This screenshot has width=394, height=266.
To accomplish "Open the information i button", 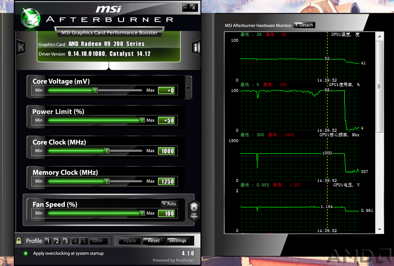I will [196, 47].
